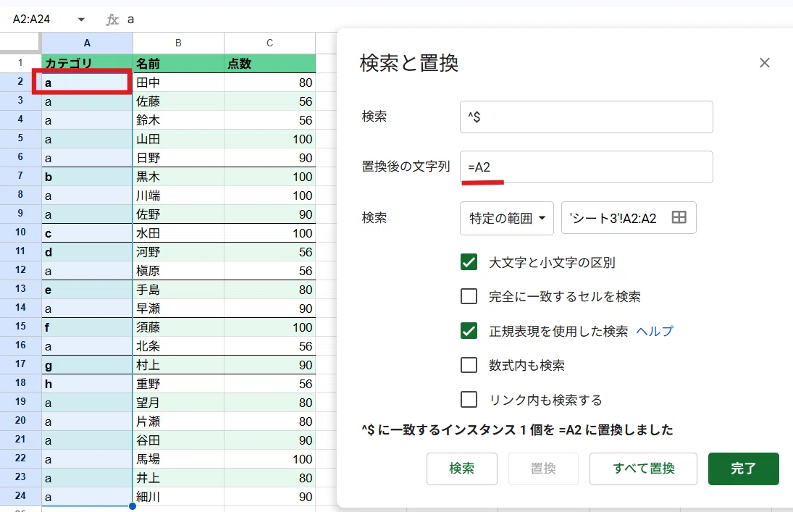The height and width of the screenshot is (512, 793).
Task: Select row 10 header
Action: point(20,232)
